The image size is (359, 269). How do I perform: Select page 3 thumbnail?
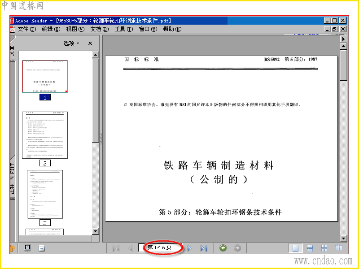(45, 194)
